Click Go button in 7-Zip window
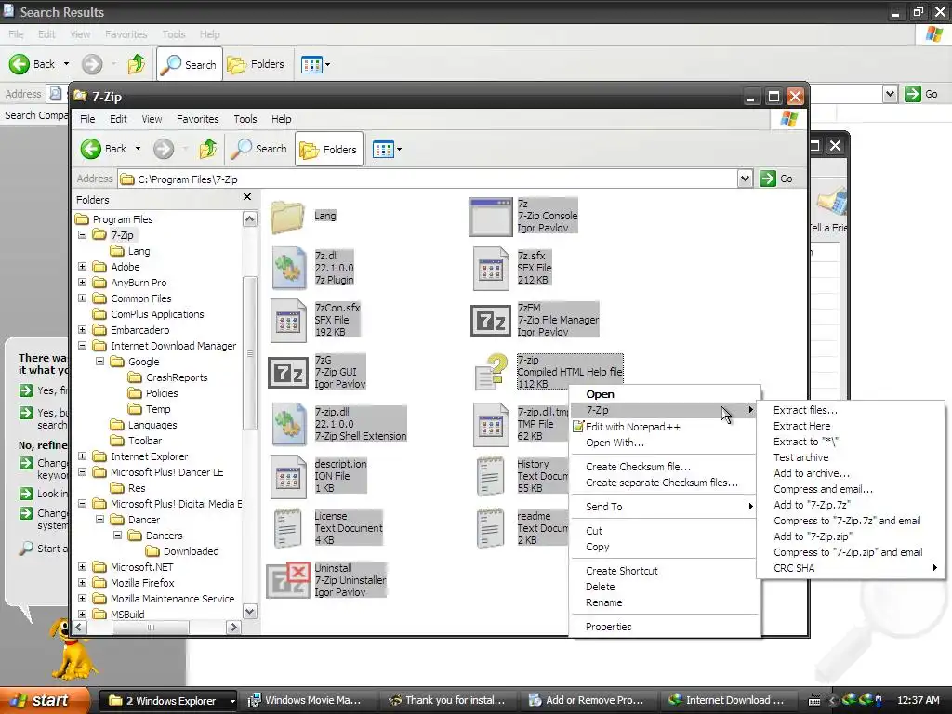The image size is (952, 714). [777, 178]
